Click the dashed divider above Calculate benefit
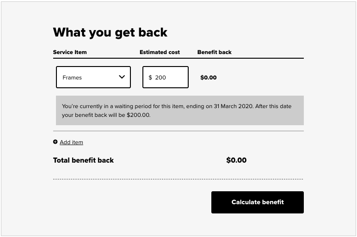357x237 pixels. (178, 179)
